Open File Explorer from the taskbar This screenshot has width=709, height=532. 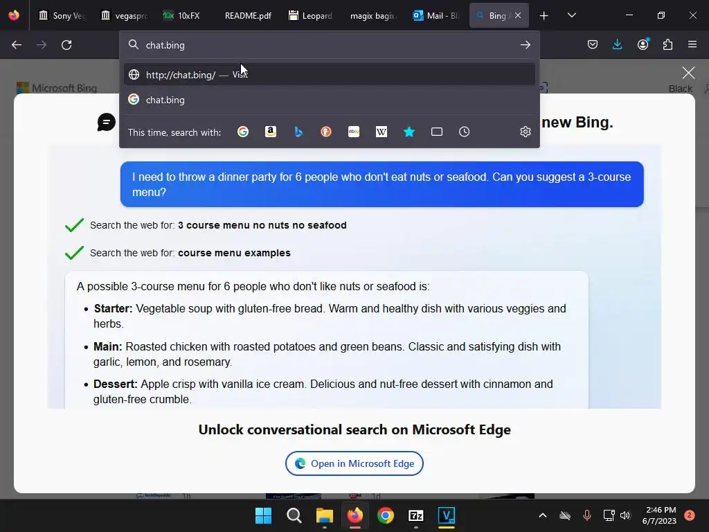coord(324,515)
